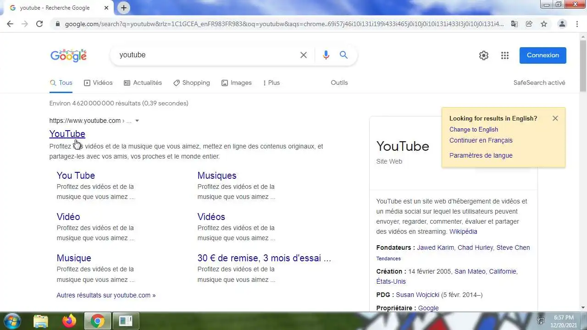Click Chrome icon in taskbar
This screenshot has height=330, width=587.
pos(97,321)
